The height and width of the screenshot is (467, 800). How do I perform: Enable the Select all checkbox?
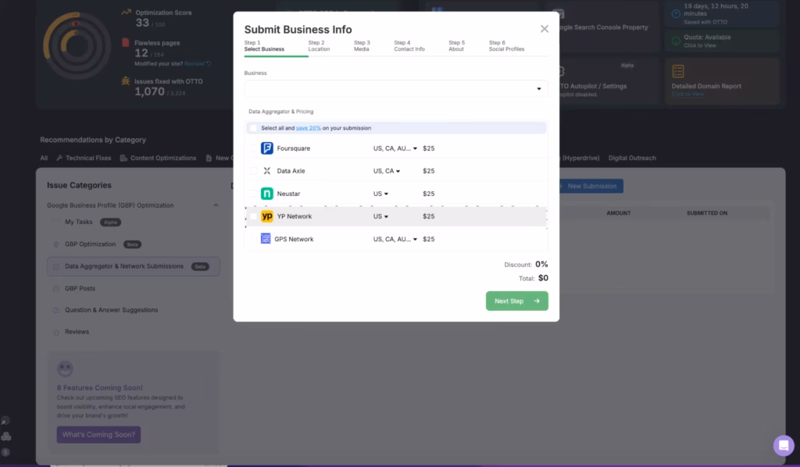point(254,127)
